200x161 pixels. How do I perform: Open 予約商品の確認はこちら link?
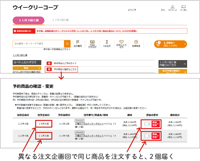(65, 69)
